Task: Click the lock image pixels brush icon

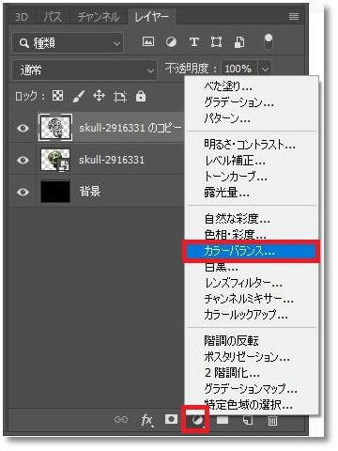Action: [78, 96]
